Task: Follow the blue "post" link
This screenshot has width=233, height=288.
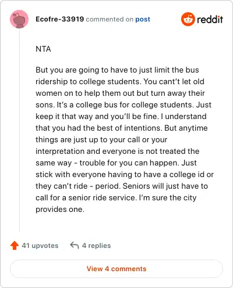Action: tap(143, 19)
